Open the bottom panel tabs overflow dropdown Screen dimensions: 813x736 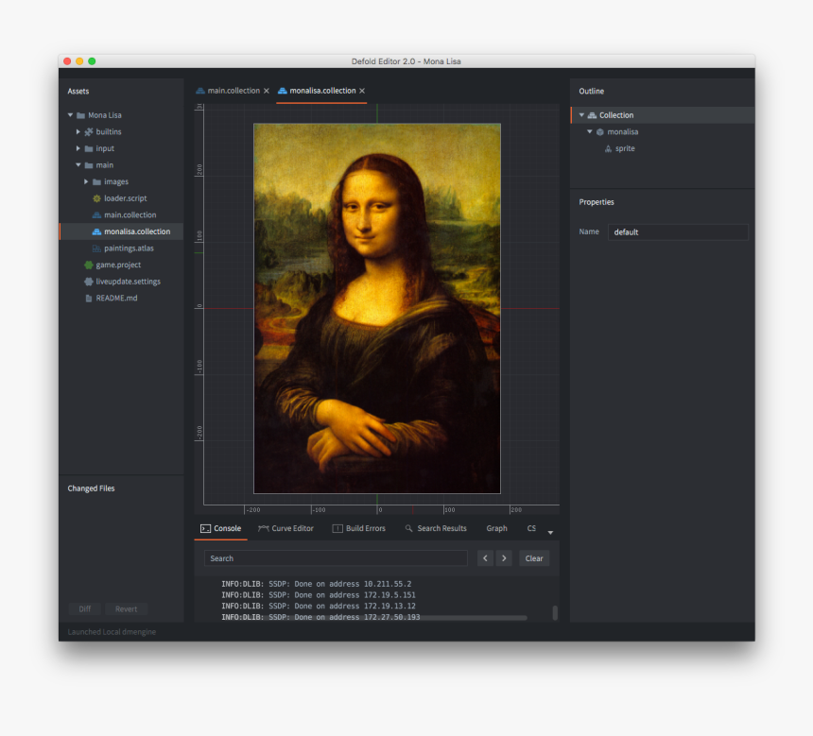tap(550, 532)
